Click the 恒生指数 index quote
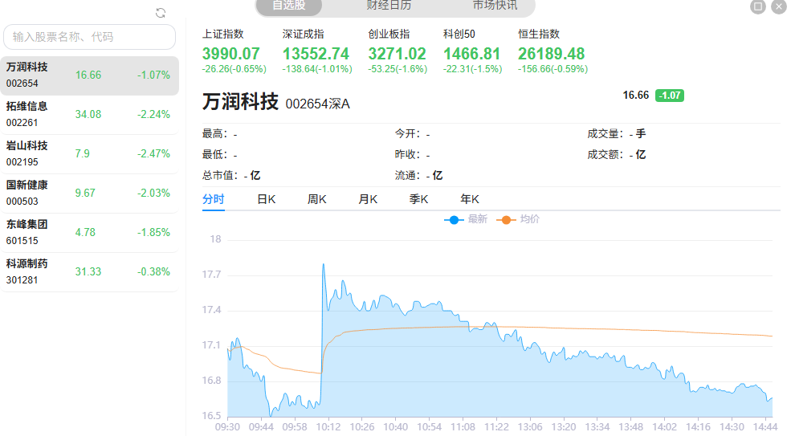This screenshot has width=791, height=436. 552,54
